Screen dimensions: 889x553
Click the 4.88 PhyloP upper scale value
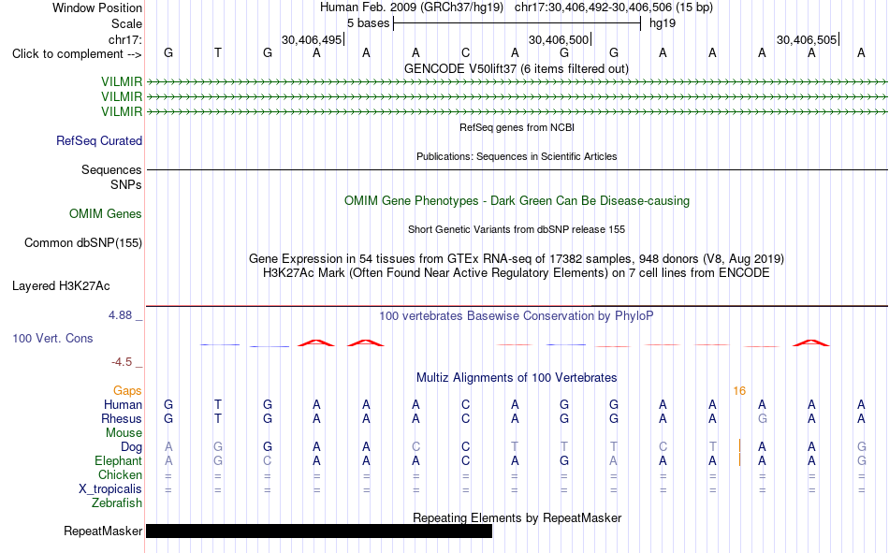(120, 315)
